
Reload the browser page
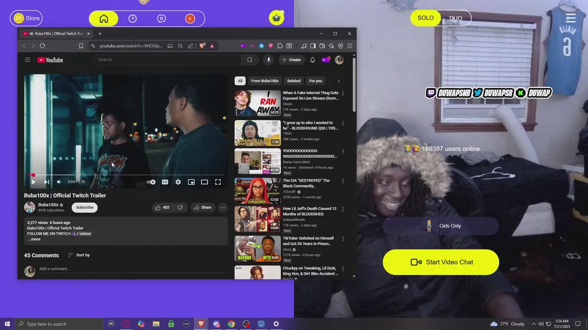[42, 46]
